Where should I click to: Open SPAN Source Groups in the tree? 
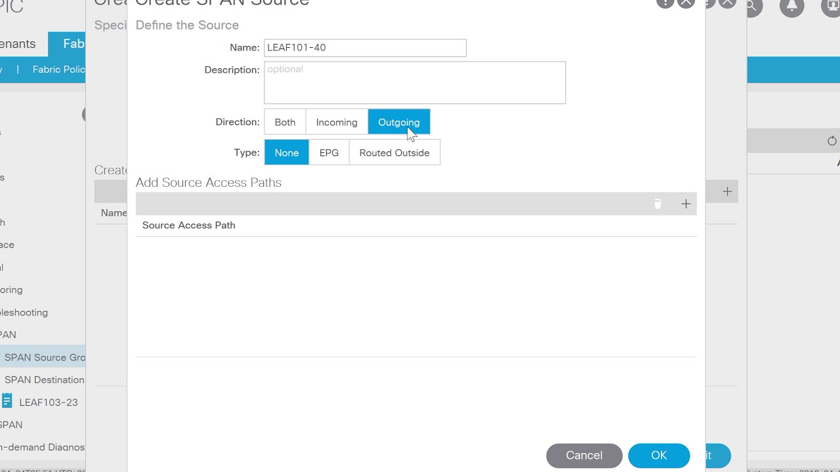click(45, 357)
